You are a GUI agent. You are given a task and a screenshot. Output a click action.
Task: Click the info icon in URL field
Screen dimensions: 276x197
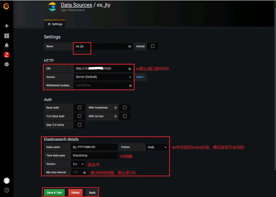tap(130, 69)
